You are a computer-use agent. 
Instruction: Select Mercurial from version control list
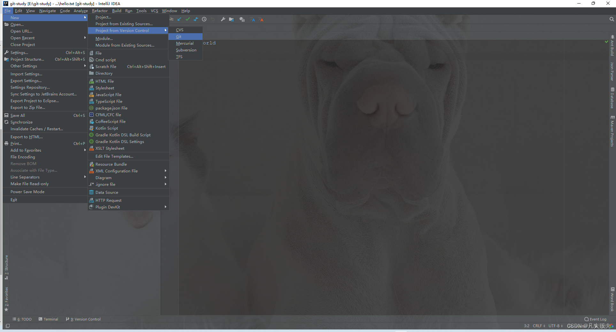point(185,43)
